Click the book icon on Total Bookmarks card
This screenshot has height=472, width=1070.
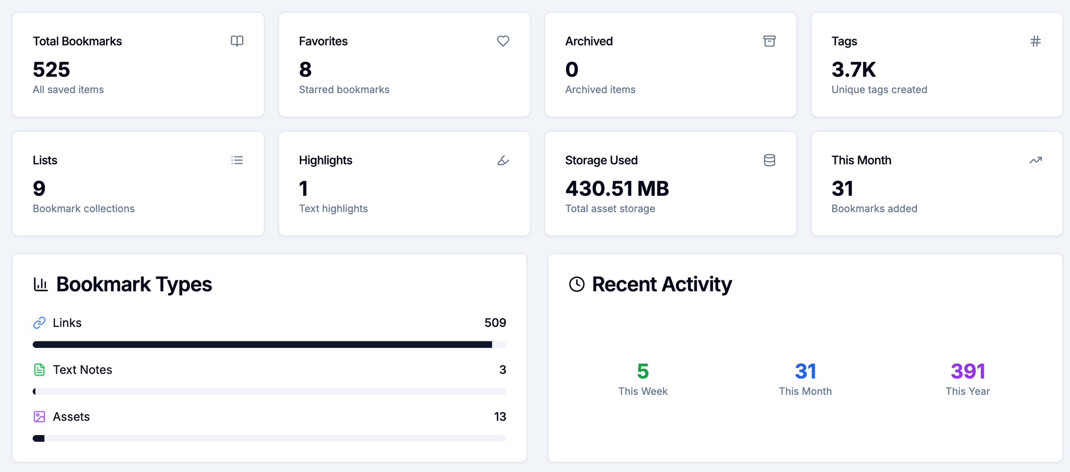point(237,41)
